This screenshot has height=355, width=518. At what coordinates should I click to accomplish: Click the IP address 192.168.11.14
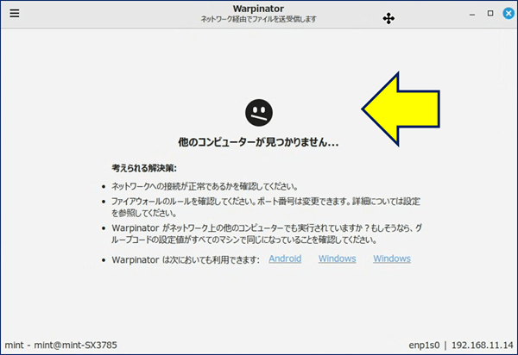point(482,346)
